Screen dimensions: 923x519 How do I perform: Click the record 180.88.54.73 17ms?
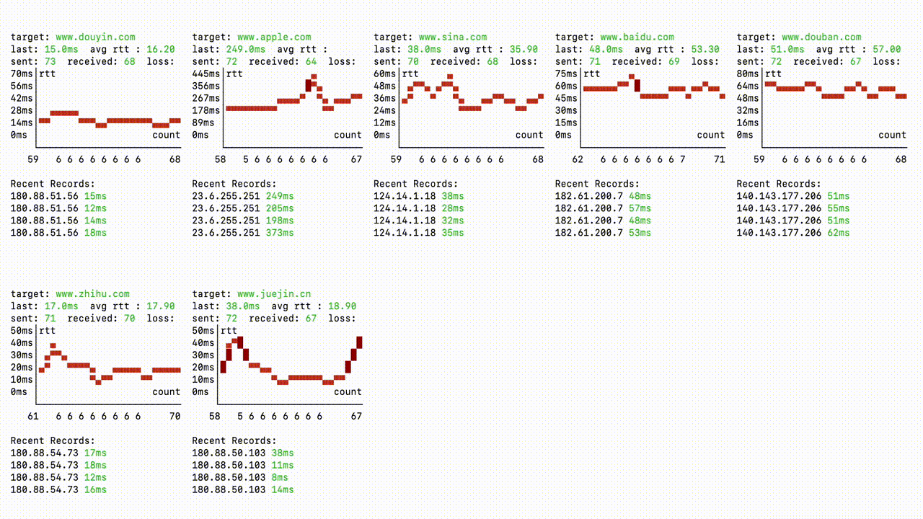pos(58,453)
